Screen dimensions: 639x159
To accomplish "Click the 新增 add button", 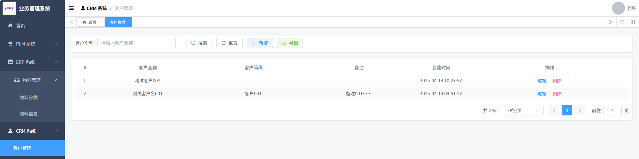I will [x=259, y=43].
